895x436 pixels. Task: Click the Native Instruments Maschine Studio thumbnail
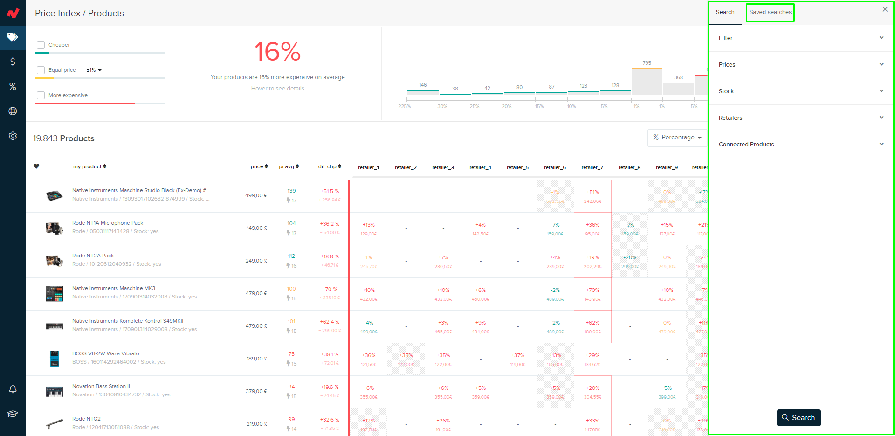(55, 195)
